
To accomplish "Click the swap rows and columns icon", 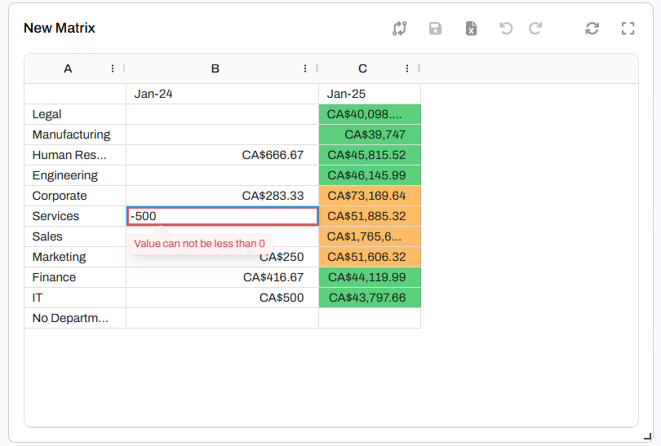I will (399, 29).
